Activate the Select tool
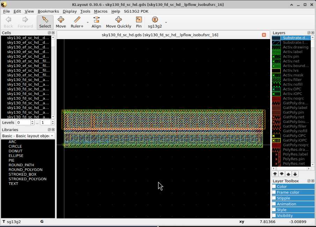316x227 pixels. point(45,22)
